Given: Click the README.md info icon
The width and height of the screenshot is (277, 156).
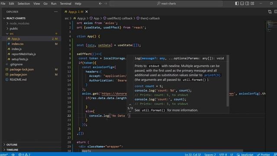Looking at the screenshot, I should [7, 80].
